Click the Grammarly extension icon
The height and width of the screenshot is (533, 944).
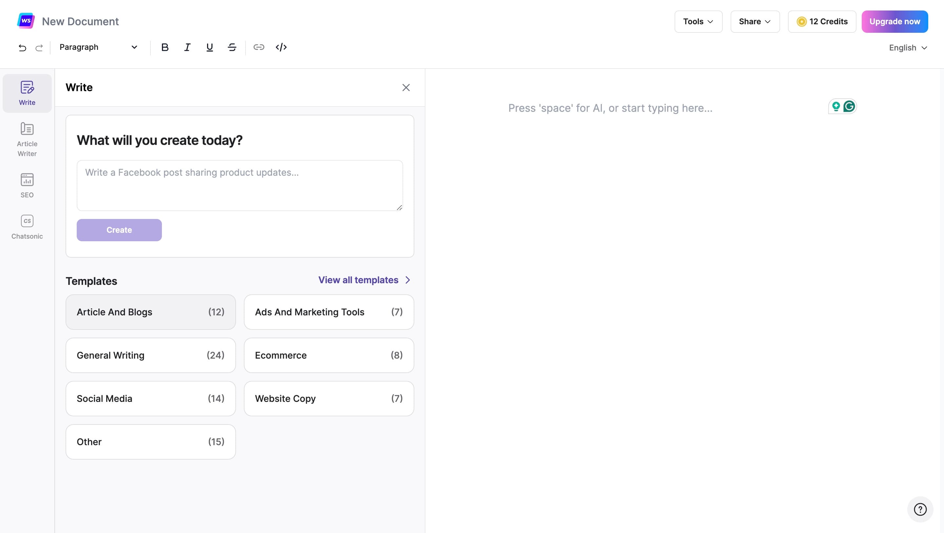[x=849, y=106]
